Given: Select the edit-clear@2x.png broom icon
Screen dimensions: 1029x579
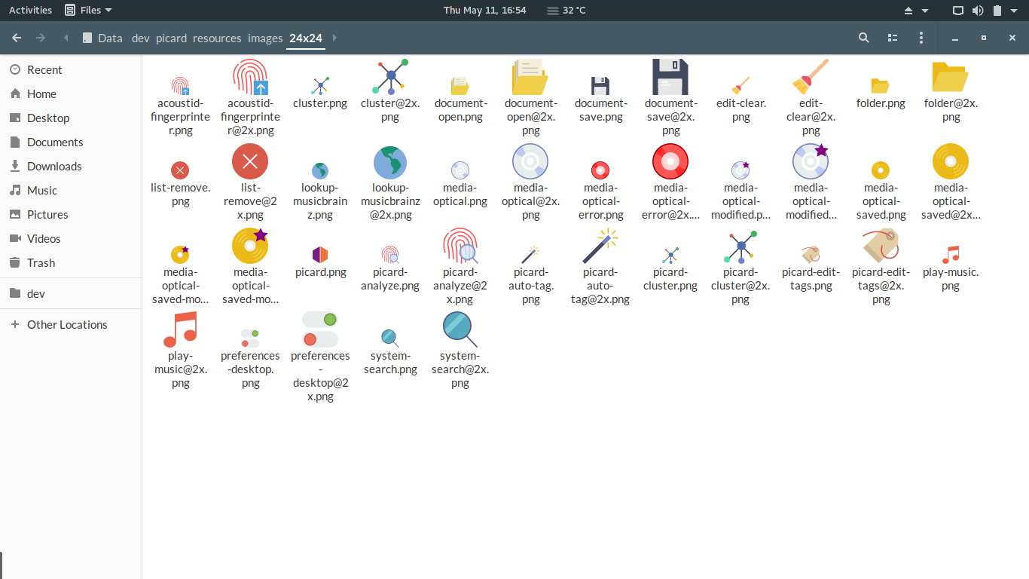Looking at the screenshot, I should (x=811, y=77).
